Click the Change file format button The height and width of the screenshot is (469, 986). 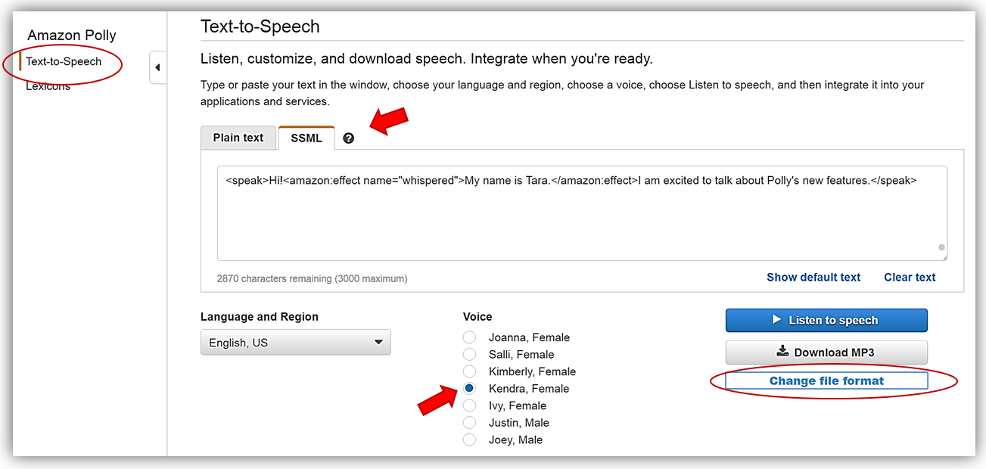tap(826, 380)
